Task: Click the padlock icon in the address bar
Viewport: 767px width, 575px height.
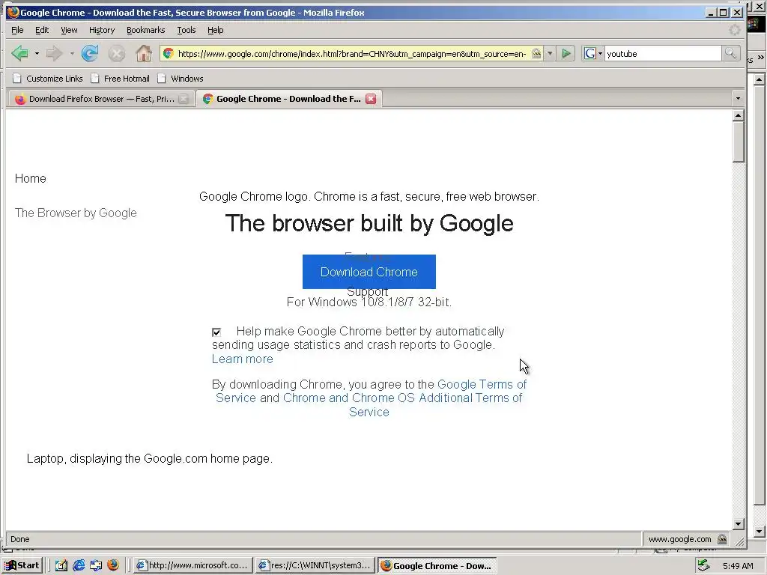Action: coord(536,53)
